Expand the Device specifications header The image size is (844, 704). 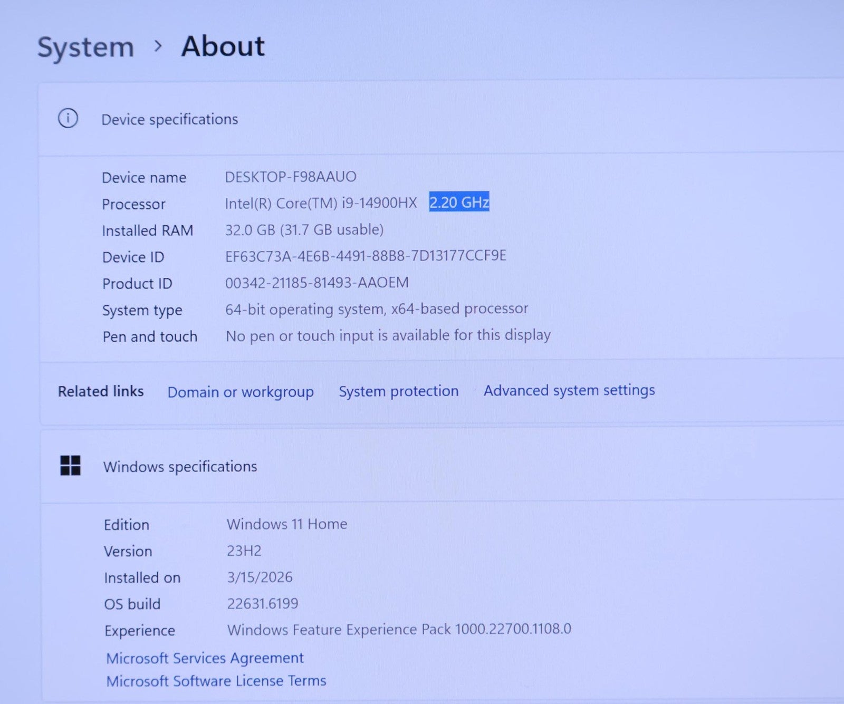tap(169, 120)
